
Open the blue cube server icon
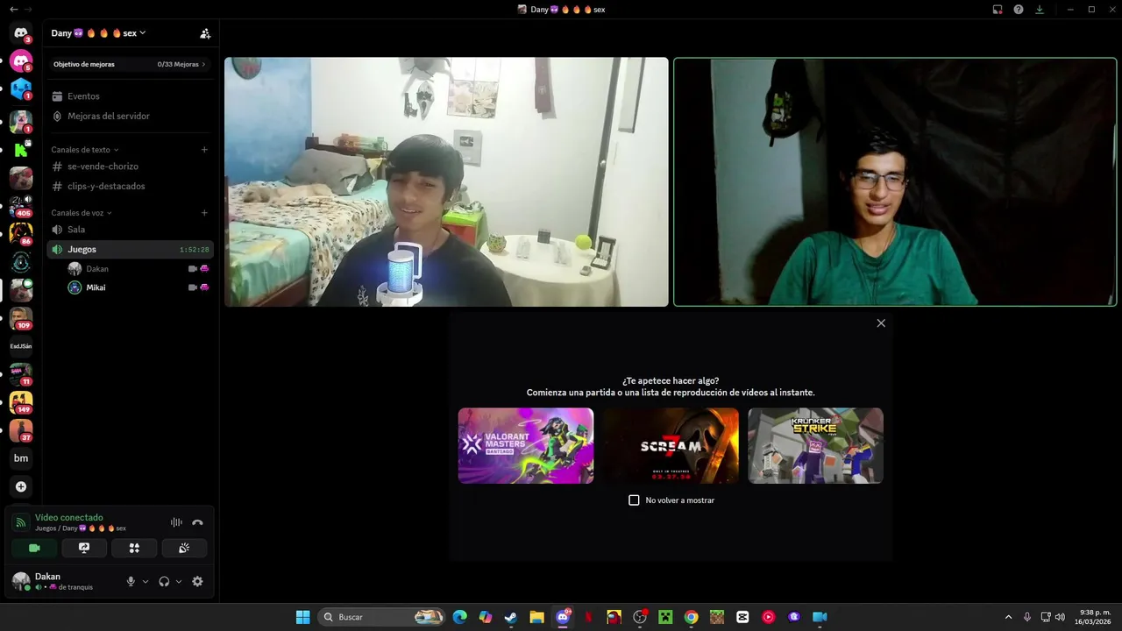coord(21,89)
